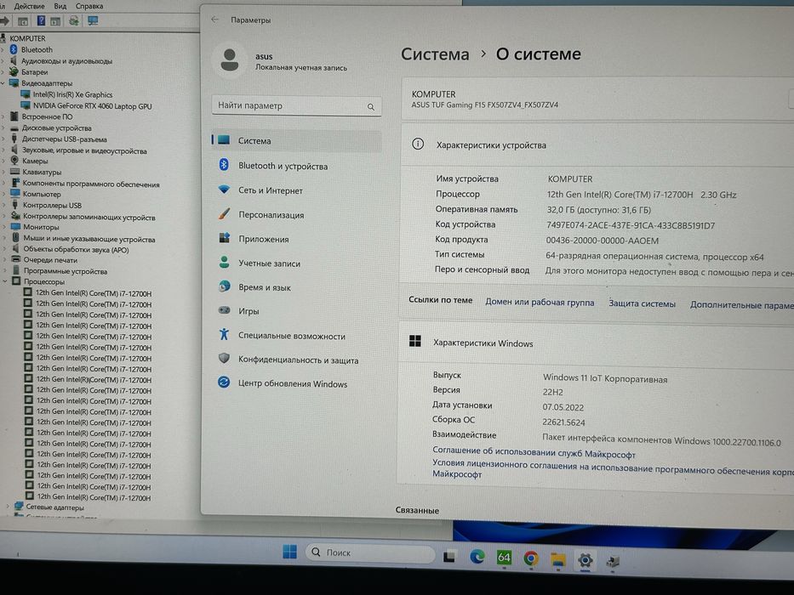The image size is (794, 595).
Task: Click the taskbar Поиск search box
Action: (370, 553)
